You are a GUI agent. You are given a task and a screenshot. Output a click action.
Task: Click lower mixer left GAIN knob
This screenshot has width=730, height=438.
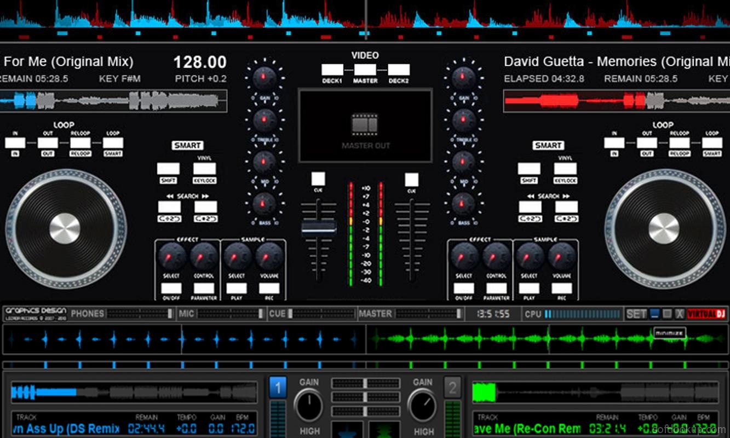click(309, 406)
